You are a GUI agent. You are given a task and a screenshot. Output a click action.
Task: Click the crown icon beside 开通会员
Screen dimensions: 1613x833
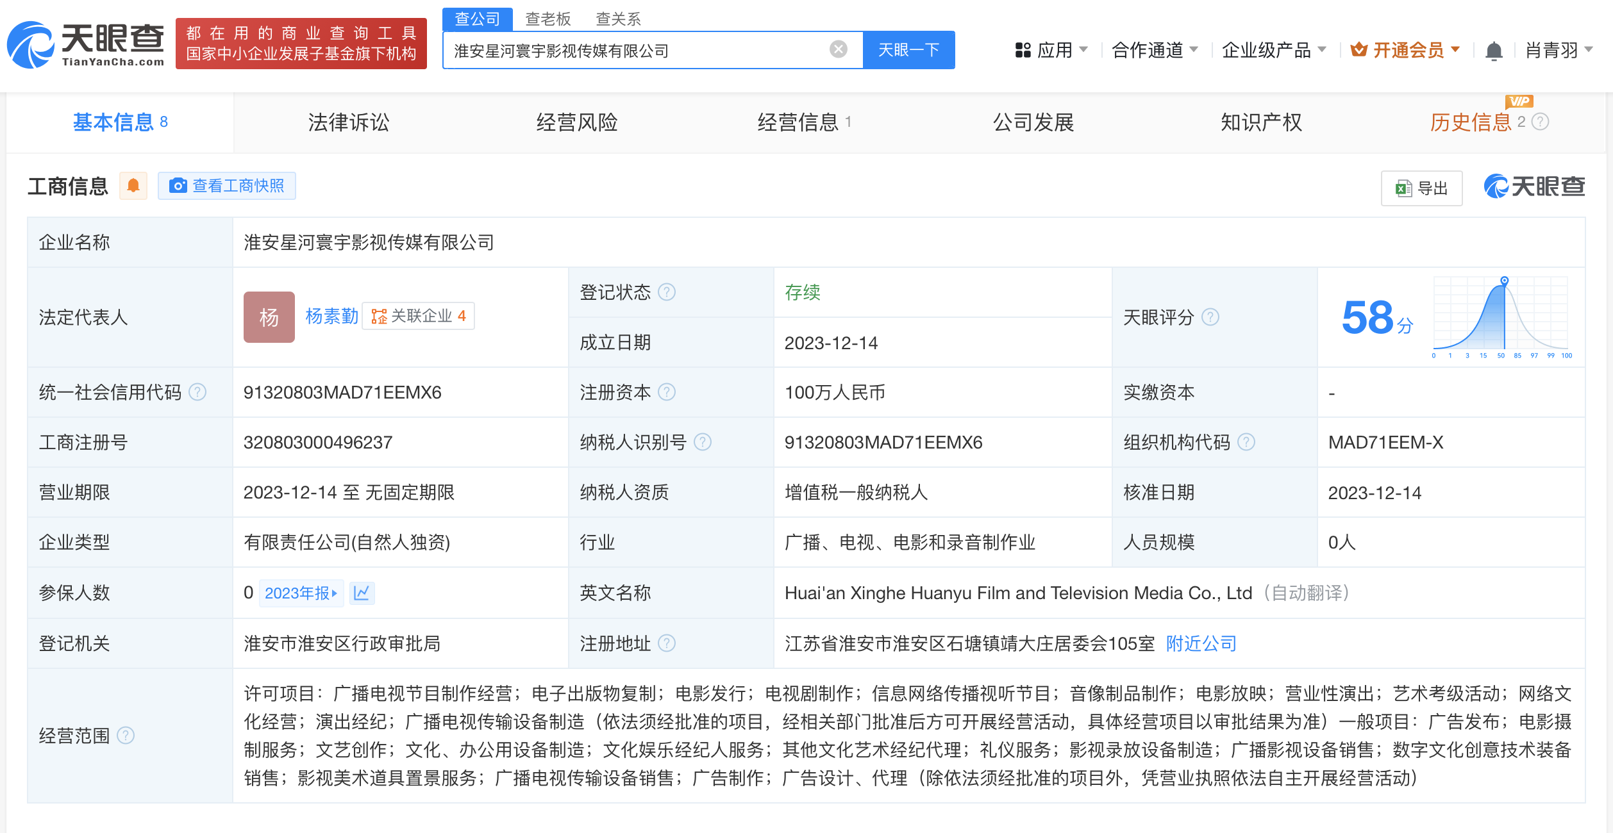coord(1358,49)
